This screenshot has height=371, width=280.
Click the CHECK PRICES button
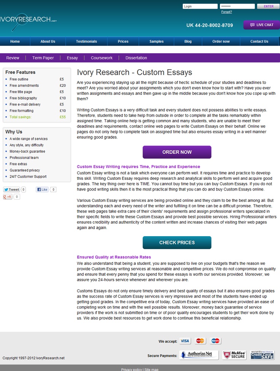click(x=177, y=243)
